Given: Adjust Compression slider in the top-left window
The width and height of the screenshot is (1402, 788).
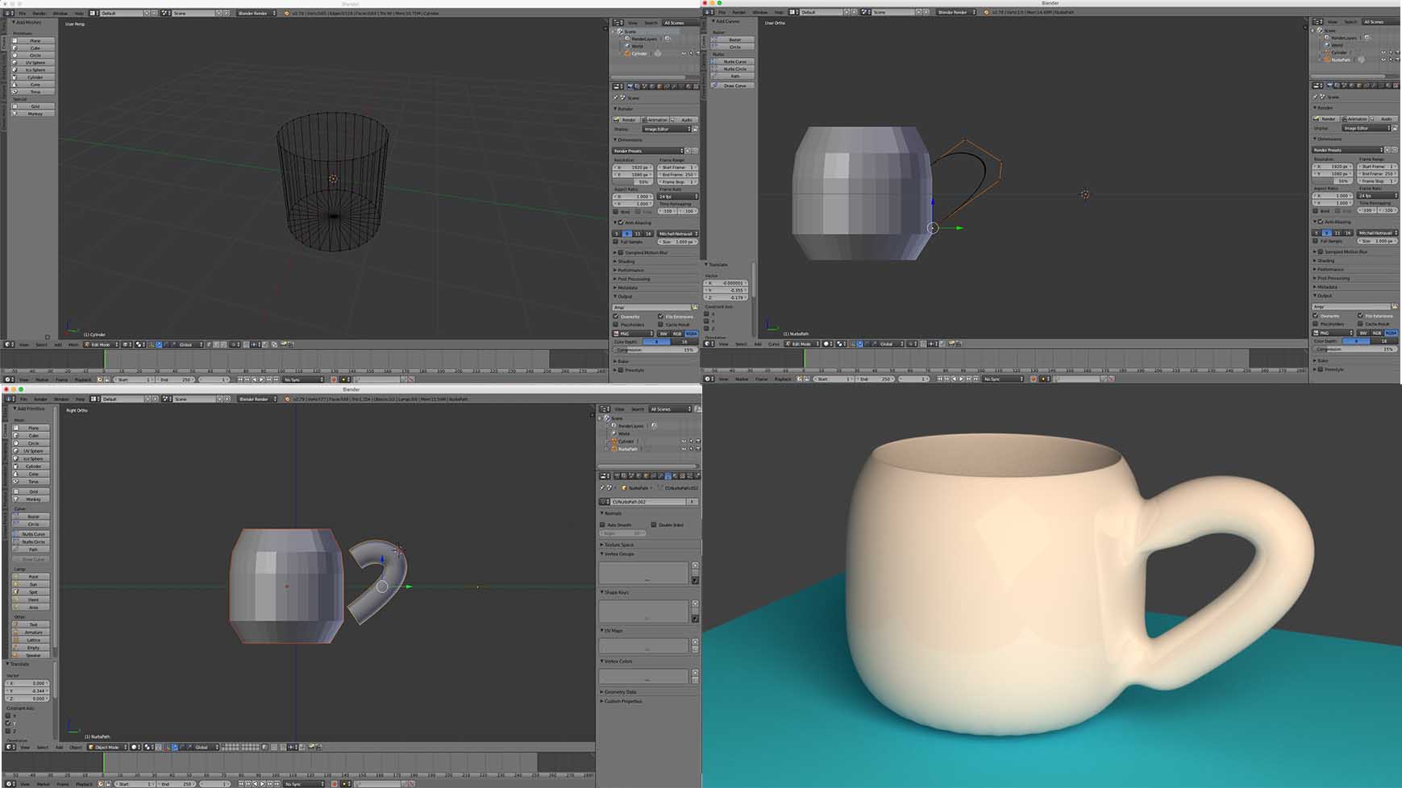Looking at the screenshot, I should click(655, 350).
